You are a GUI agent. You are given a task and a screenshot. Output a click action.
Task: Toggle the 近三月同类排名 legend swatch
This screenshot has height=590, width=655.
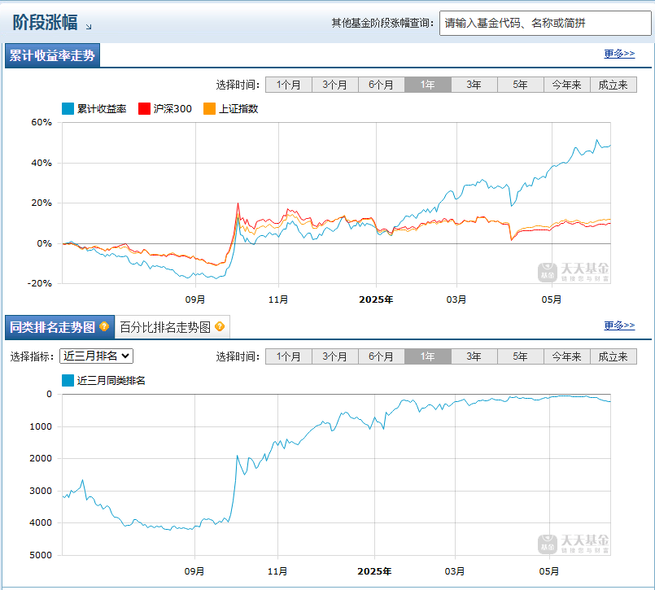(68, 380)
